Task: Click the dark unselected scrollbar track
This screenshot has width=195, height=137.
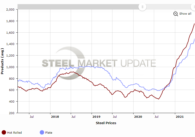Action: (77, 7)
